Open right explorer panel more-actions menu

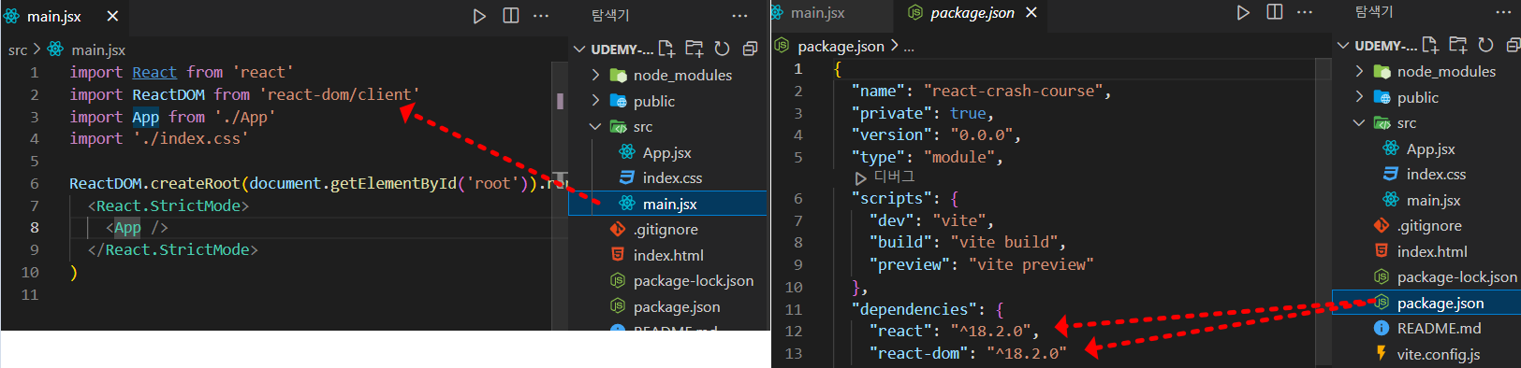pos(1504,12)
